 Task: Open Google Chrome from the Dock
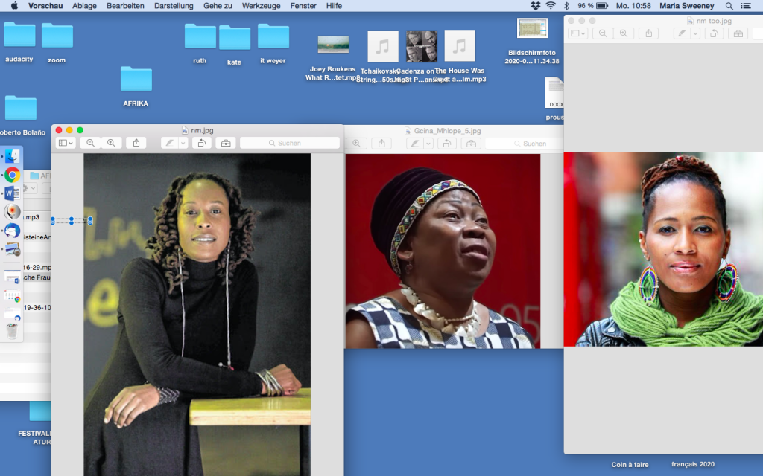click(12, 176)
